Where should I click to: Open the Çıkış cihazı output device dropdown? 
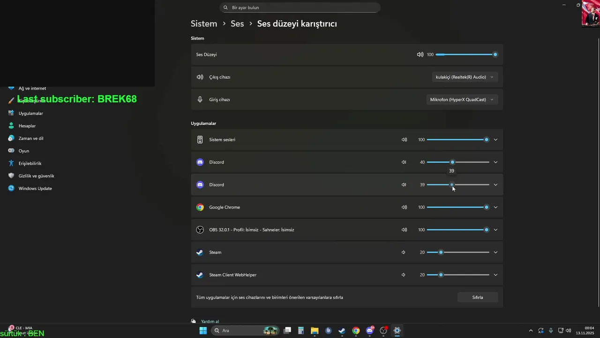coord(465,77)
